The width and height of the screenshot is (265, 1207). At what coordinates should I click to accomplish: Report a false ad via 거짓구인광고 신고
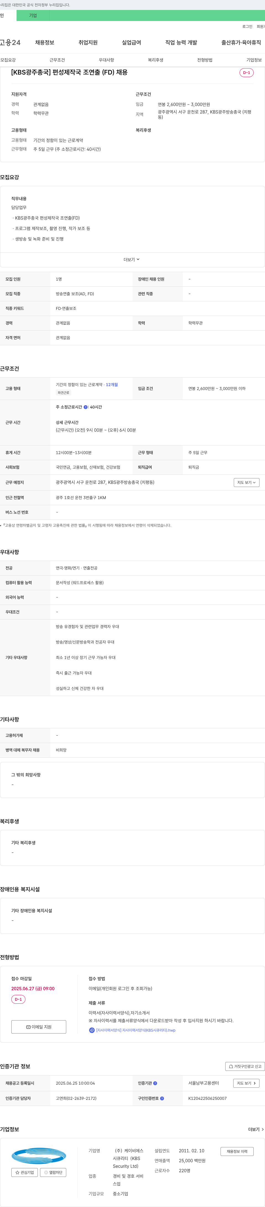click(x=245, y=1066)
